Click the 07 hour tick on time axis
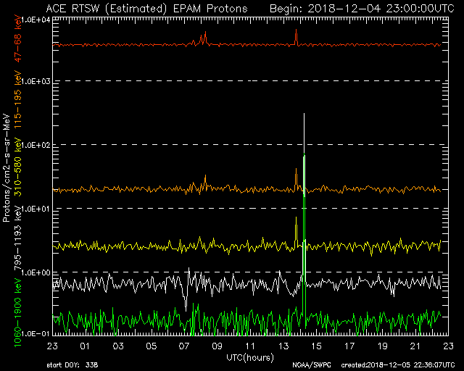Screen dimensions: 464x371 coord(183,347)
